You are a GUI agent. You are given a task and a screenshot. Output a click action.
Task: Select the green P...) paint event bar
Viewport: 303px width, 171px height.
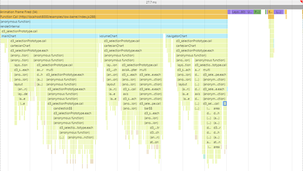[x=257, y=12]
